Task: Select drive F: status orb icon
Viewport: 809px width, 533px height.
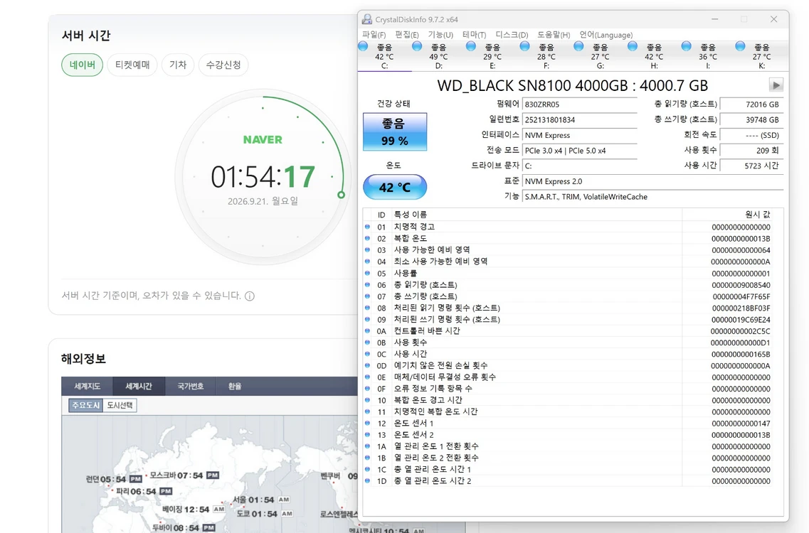Action: [x=524, y=46]
